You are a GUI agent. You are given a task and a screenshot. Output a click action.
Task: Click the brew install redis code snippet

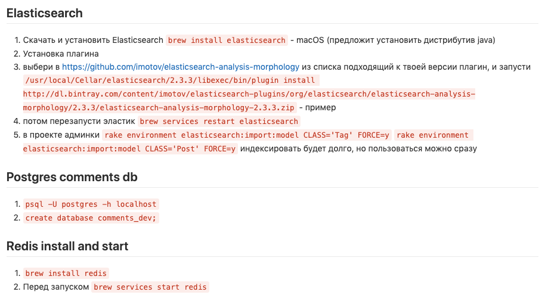pyautogui.click(x=66, y=273)
